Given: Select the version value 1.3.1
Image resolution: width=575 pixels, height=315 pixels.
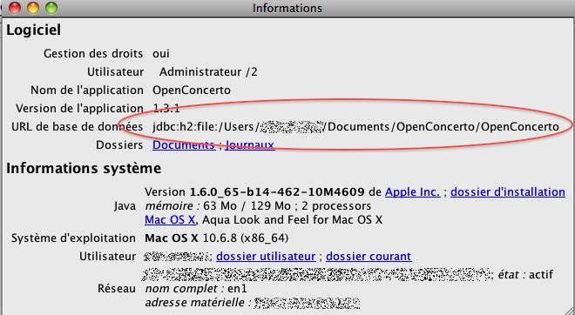Looking at the screenshot, I should point(166,109).
